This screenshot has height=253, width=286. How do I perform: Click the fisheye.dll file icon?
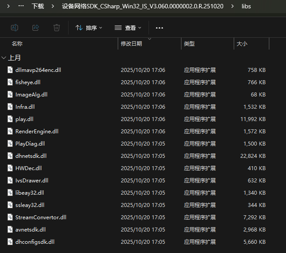point(11,82)
